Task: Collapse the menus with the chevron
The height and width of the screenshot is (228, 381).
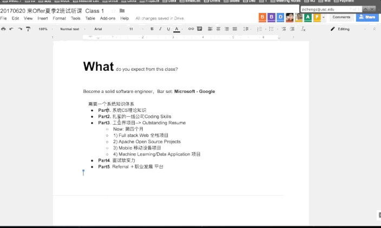Action: [374, 29]
